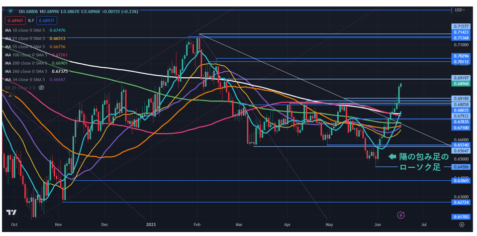The image size is (477, 236).
Task: Click the 0.69197 price label
Action: point(460,78)
